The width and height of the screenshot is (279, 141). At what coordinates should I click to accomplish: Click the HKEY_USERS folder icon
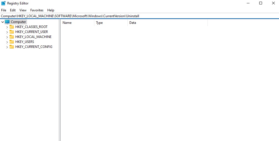tap(12, 42)
